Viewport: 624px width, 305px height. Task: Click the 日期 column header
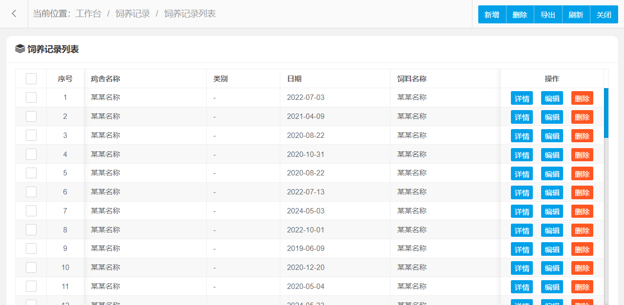pos(294,78)
